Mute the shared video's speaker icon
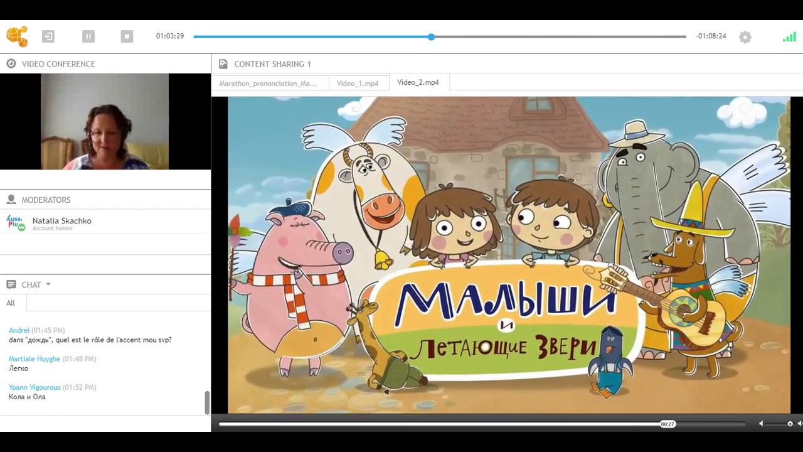The image size is (803, 452). pos(761,424)
